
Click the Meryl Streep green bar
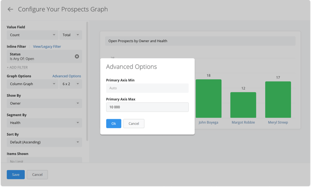278,100
